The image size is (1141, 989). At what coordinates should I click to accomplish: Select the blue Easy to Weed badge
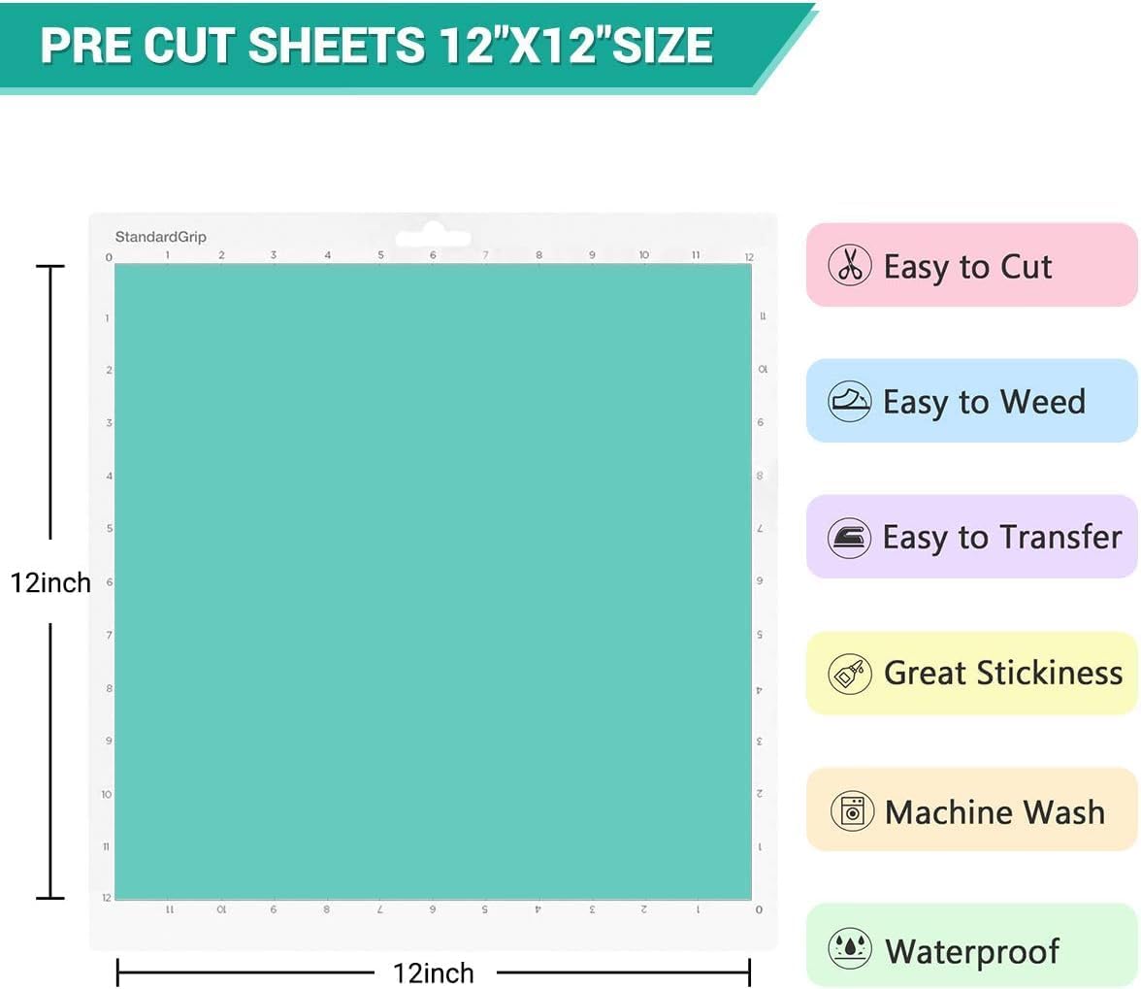coord(971,401)
